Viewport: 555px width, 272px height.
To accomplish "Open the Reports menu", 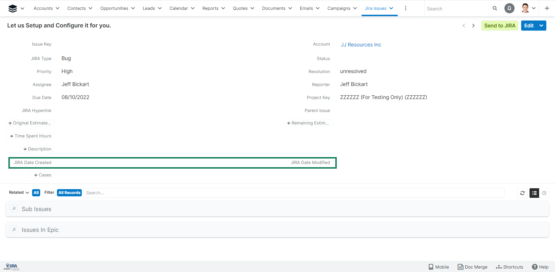I will click(x=213, y=8).
